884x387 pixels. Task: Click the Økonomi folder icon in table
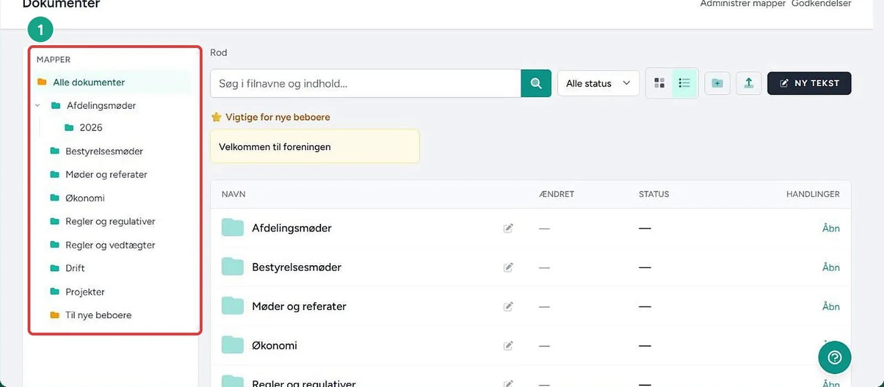(233, 345)
